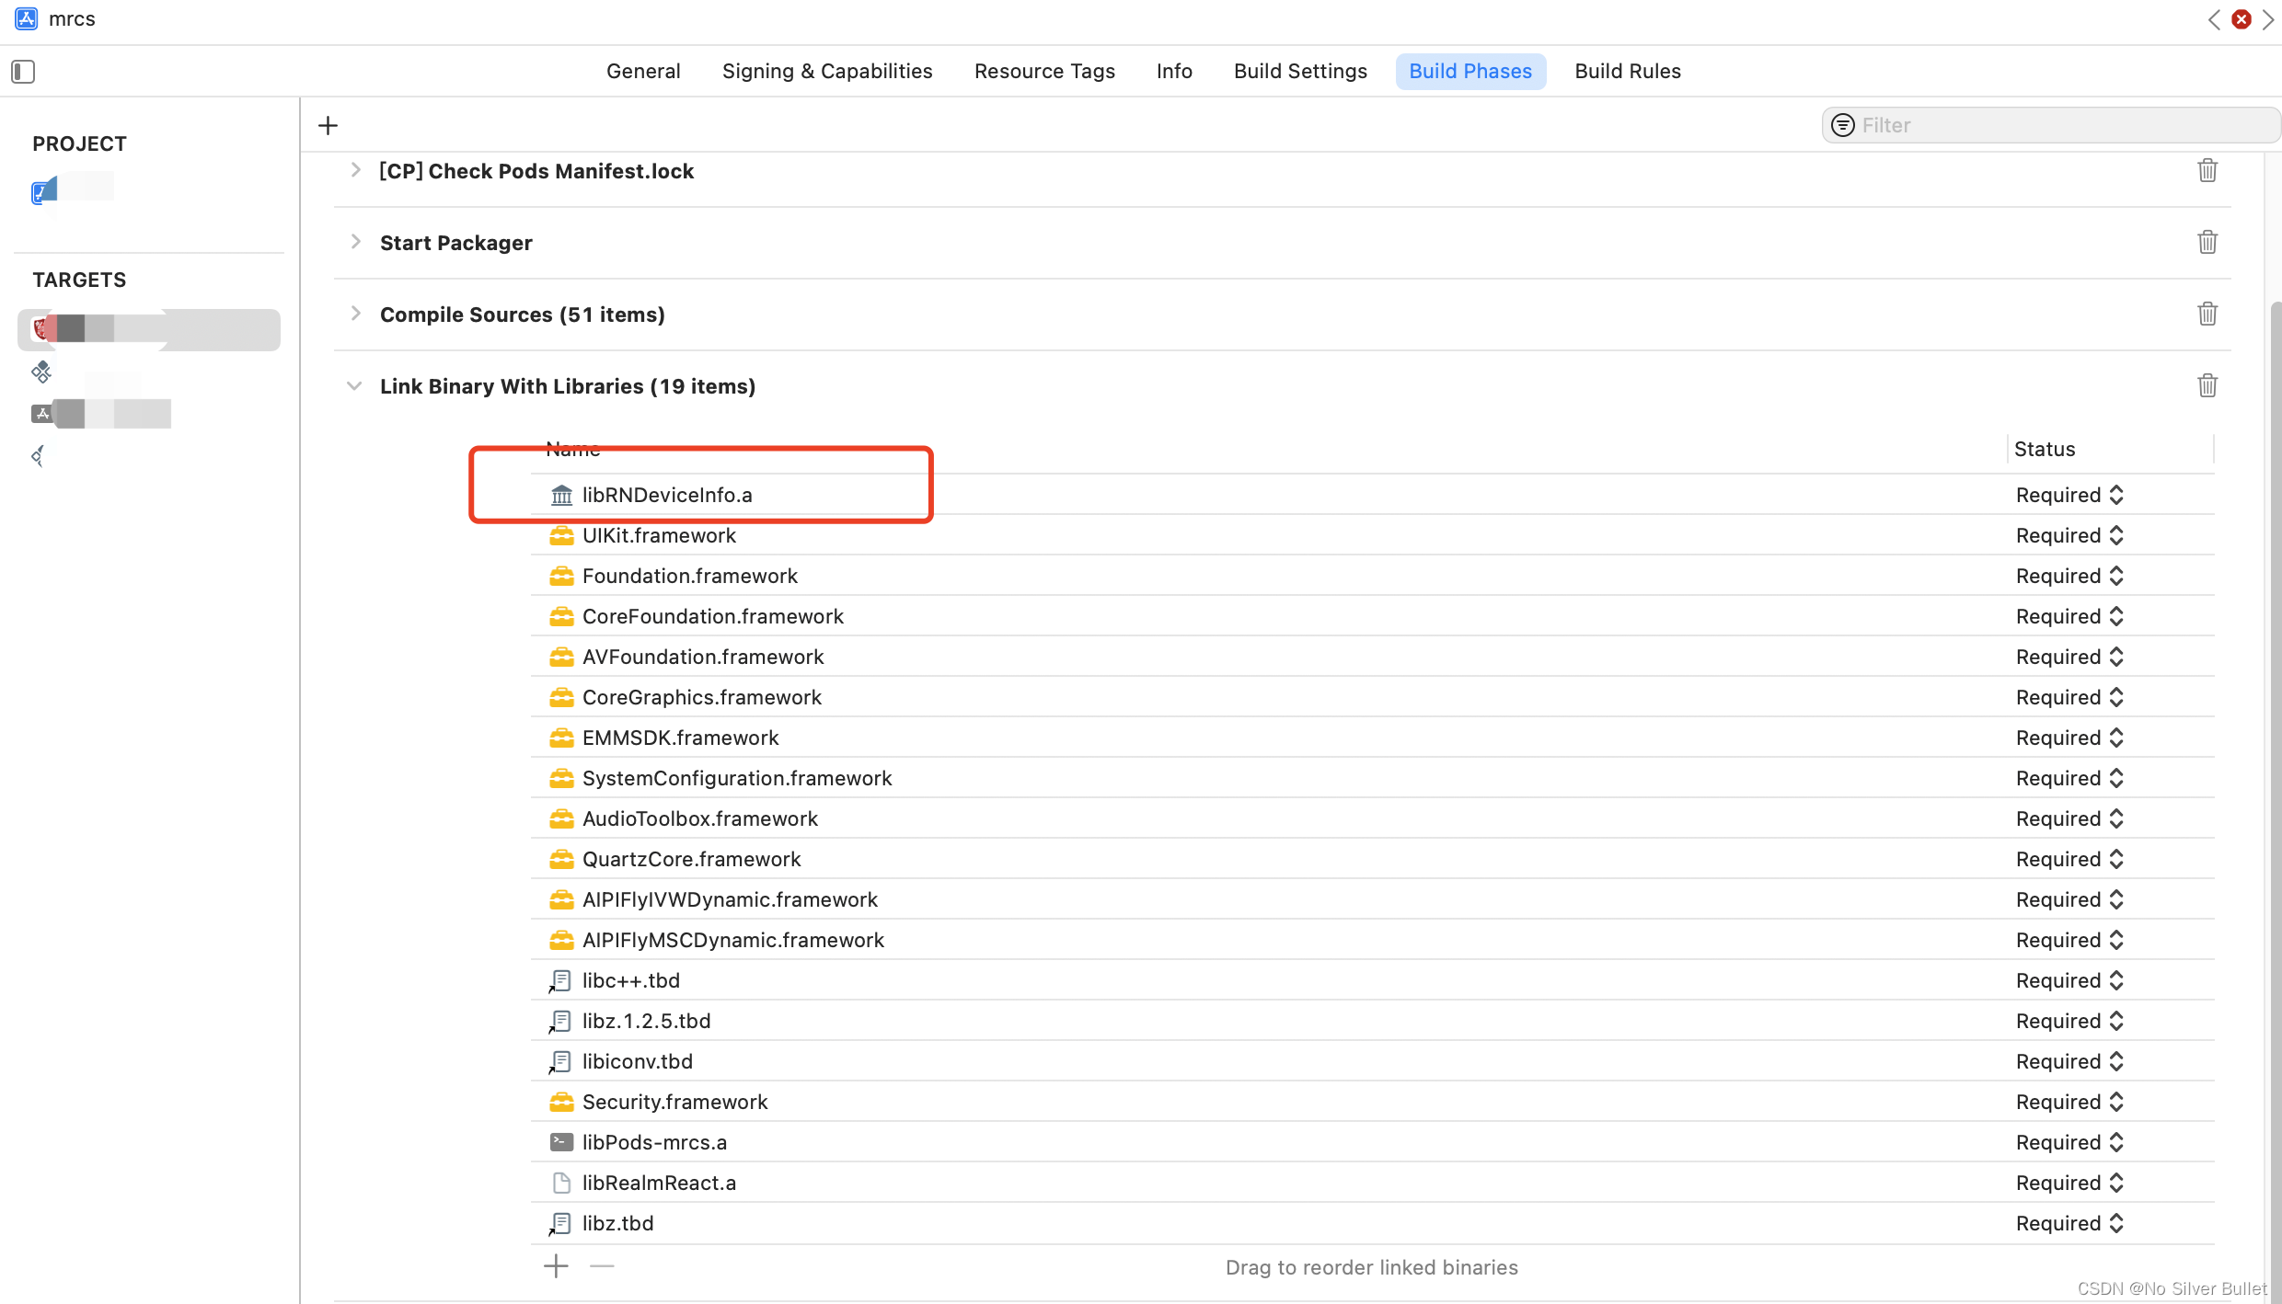Click delete icon for Link Binary phase
2282x1304 pixels.
2207,385
